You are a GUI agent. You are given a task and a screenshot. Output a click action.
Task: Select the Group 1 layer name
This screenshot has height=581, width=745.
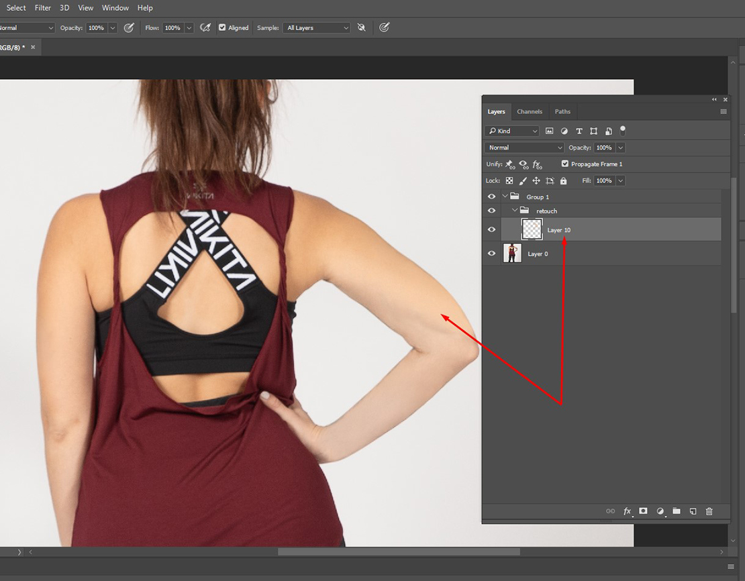pyautogui.click(x=538, y=197)
